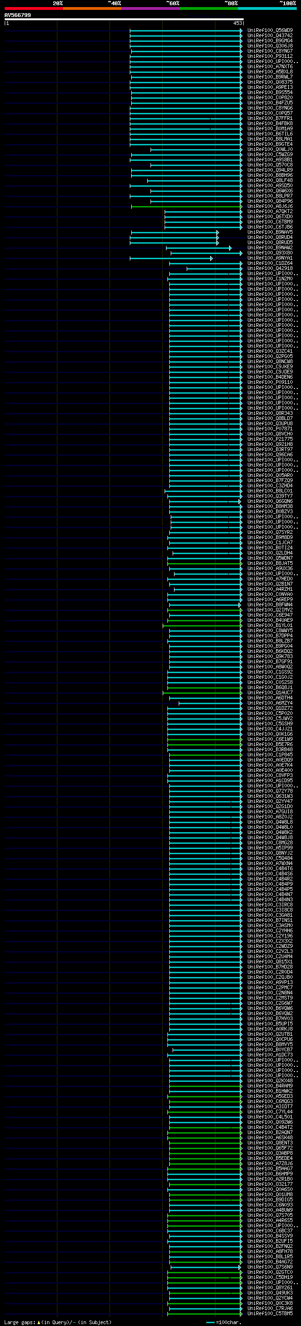301x1326 pixels.
Task: Select label UniRef100_B7FFR1
Action: [269, 119]
